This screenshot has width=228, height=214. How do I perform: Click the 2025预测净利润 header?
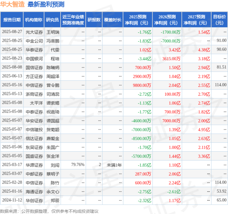click(138, 20)
